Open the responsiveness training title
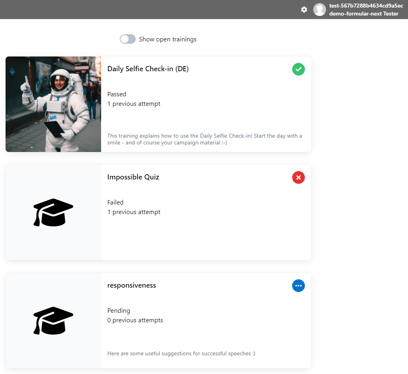Viewport: 408px width, 374px height. (132, 285)
